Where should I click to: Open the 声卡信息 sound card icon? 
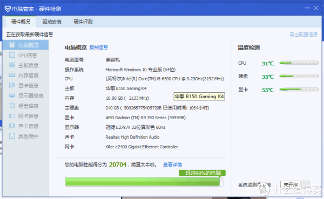click(x=12, y=126)
